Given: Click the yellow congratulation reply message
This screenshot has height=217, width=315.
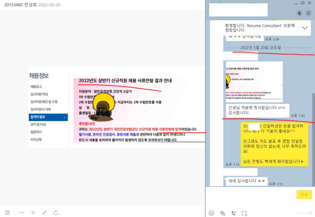Looking at the screenshot, I should [275, 144].
